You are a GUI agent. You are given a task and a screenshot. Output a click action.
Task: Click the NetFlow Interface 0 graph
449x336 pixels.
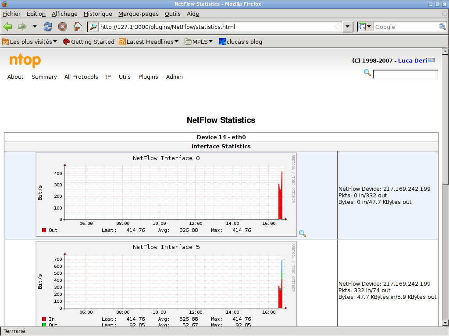pos(166,194)
